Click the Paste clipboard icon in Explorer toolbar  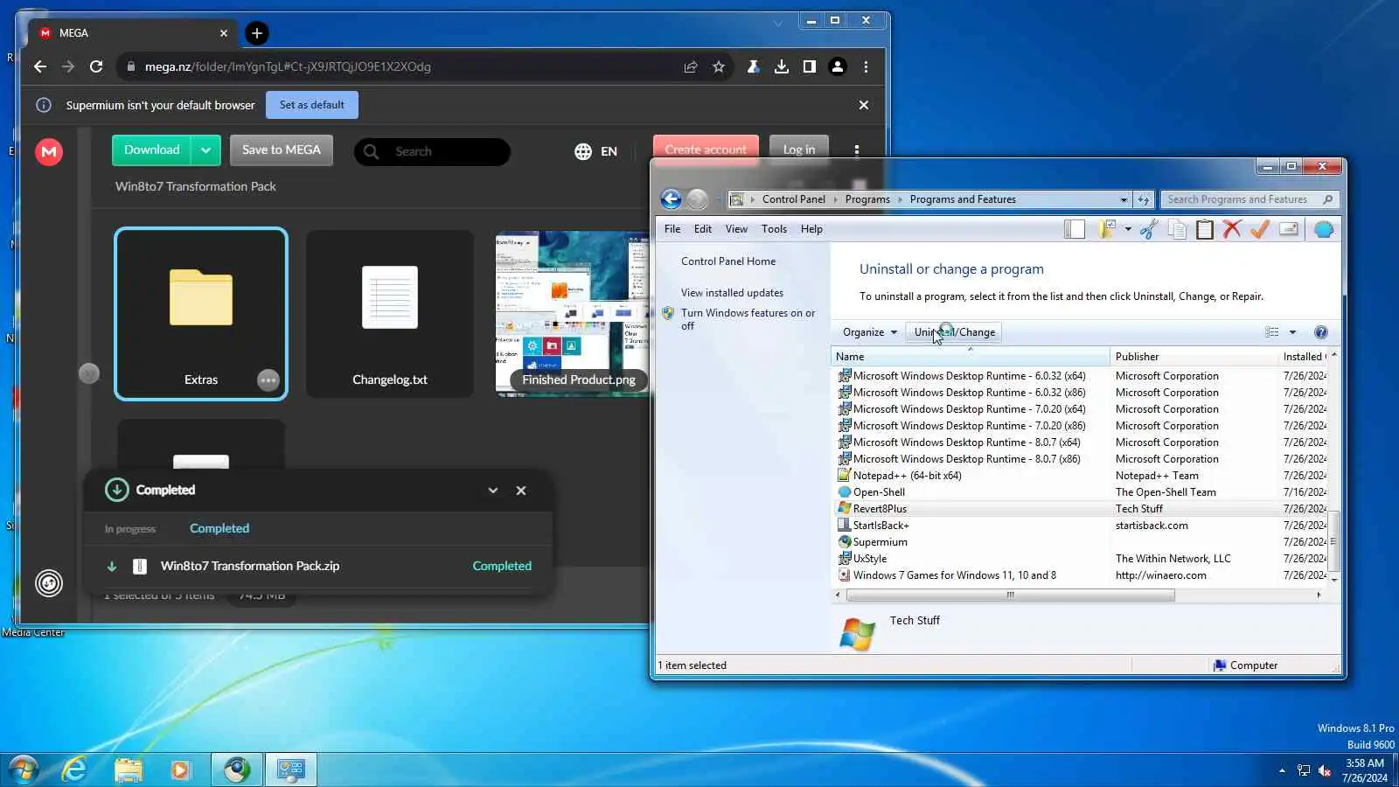tap(1204, 229)
